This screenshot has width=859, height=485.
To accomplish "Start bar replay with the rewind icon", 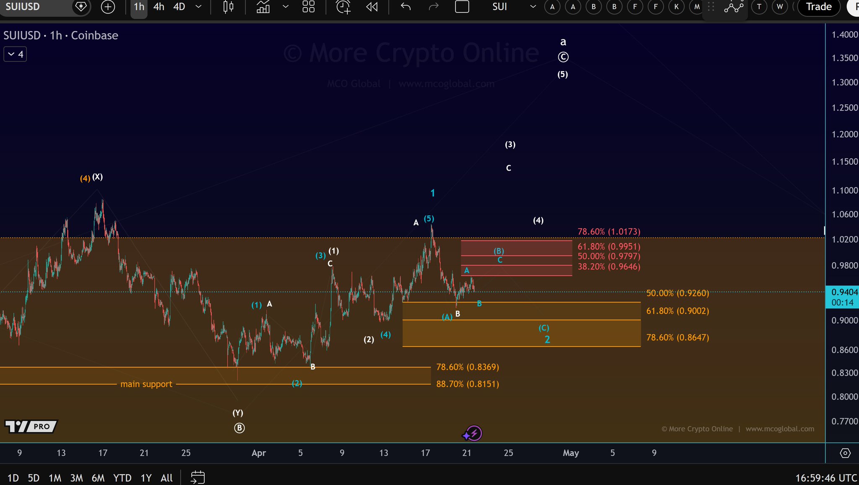I will tap(372, 7).
